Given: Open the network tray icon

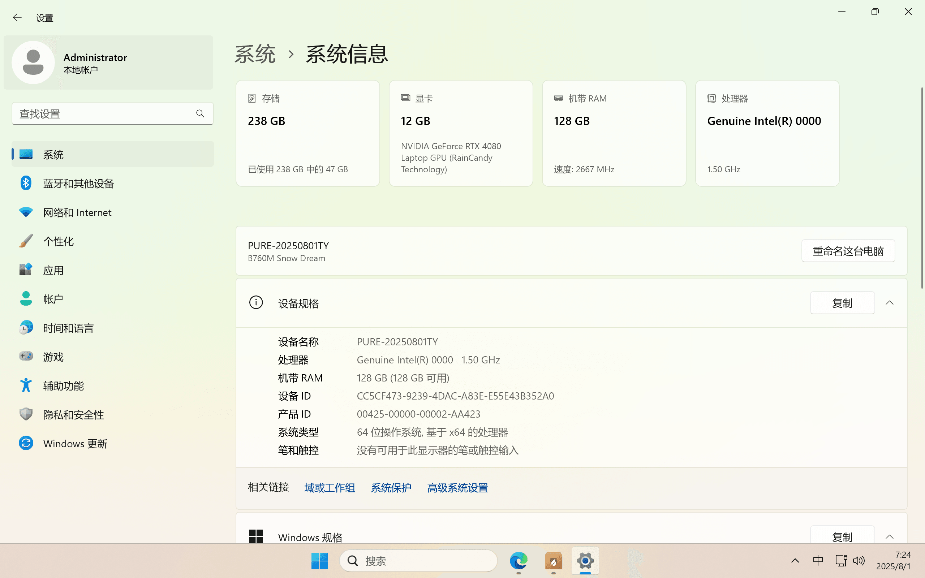Looking at the screenshot, I should [841, 561].
